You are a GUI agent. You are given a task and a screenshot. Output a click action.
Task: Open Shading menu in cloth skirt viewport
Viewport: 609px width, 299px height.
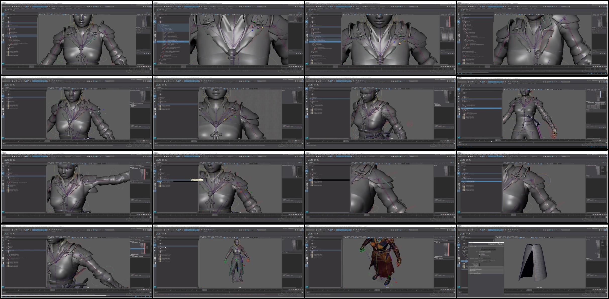tap(500, 236)
